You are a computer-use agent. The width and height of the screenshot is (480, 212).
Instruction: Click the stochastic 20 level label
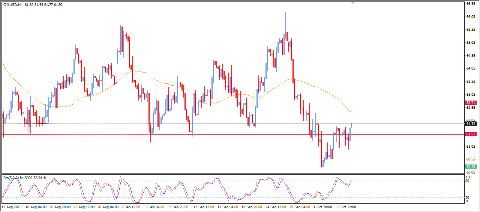[x=467, y=197]
